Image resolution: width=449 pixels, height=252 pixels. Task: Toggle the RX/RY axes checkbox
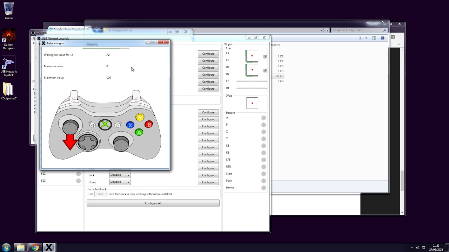(265, 71)
